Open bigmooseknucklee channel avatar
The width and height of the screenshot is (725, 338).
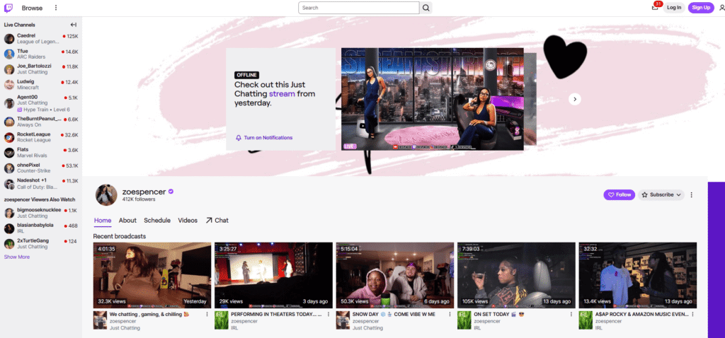click(9, 213)
